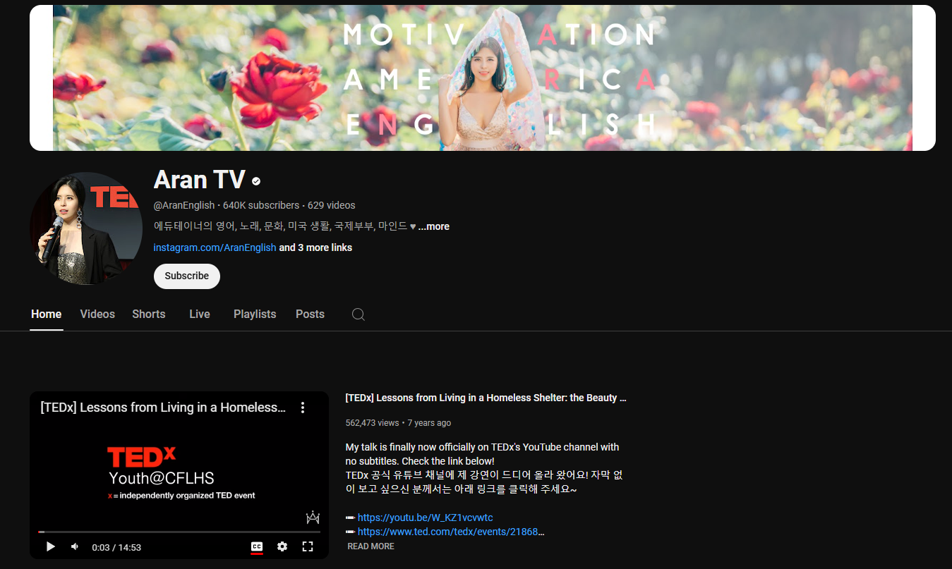Click the Aran TV channel name heading
The image size is (952, 569).
199,181
